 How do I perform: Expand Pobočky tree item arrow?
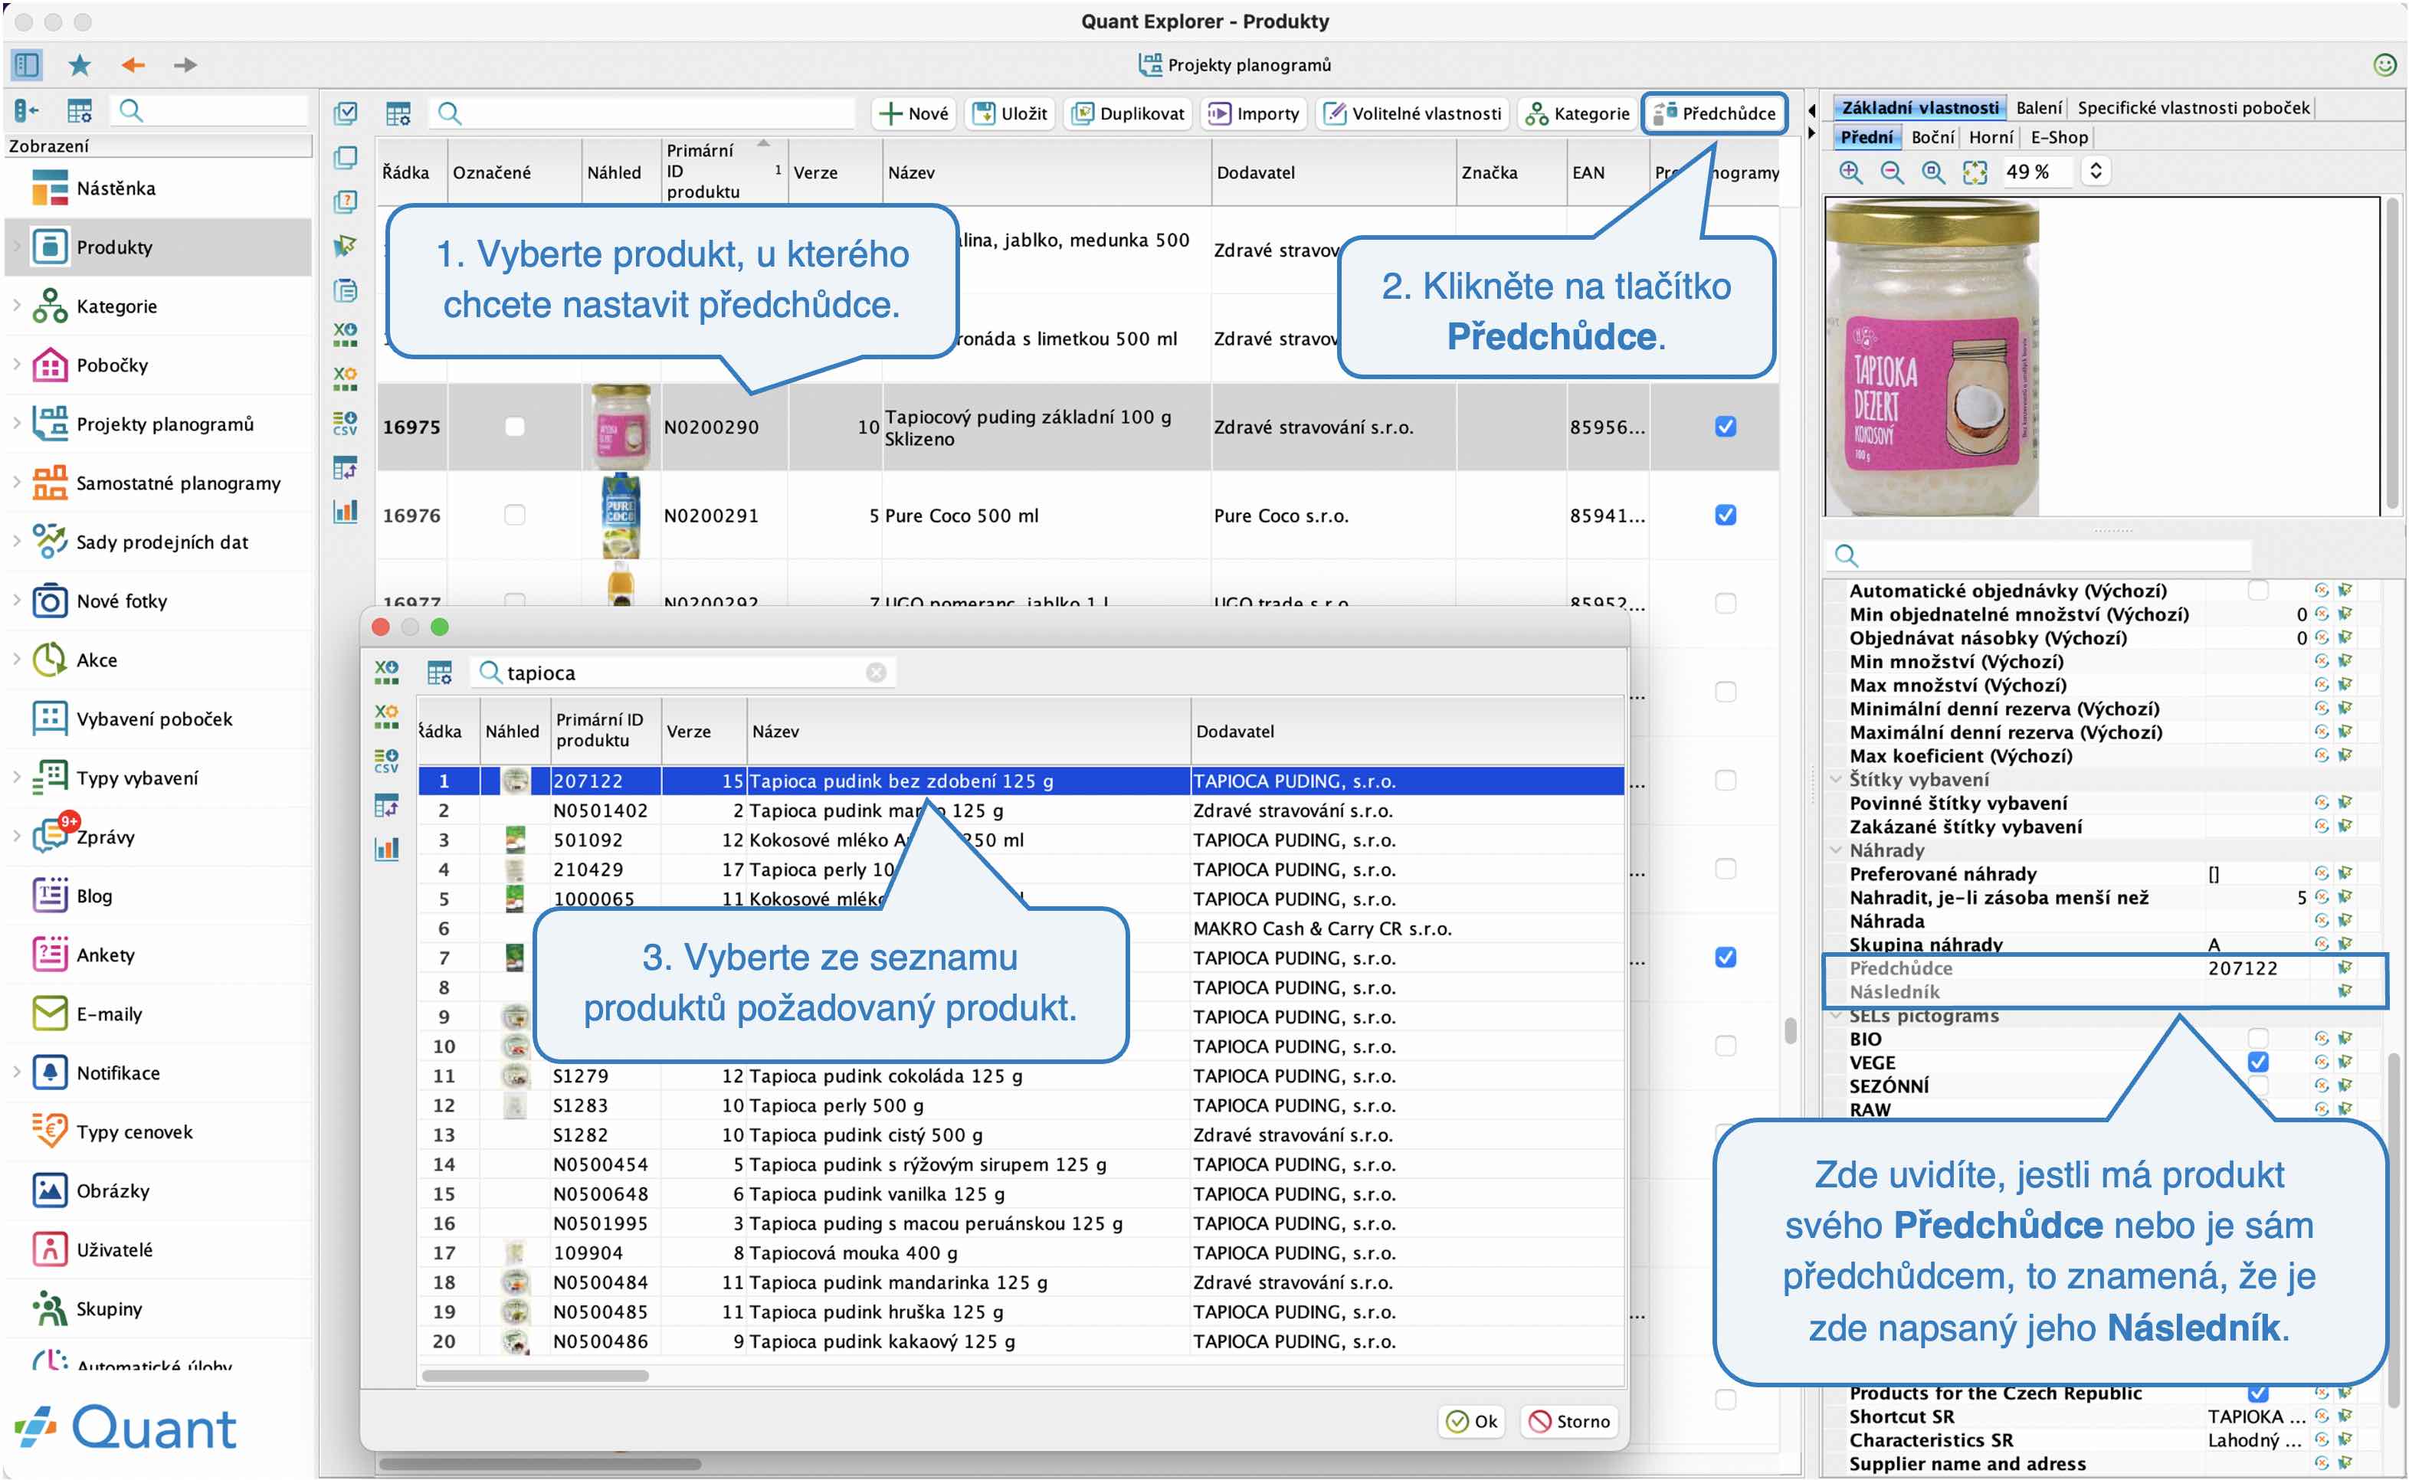(17, 365)
